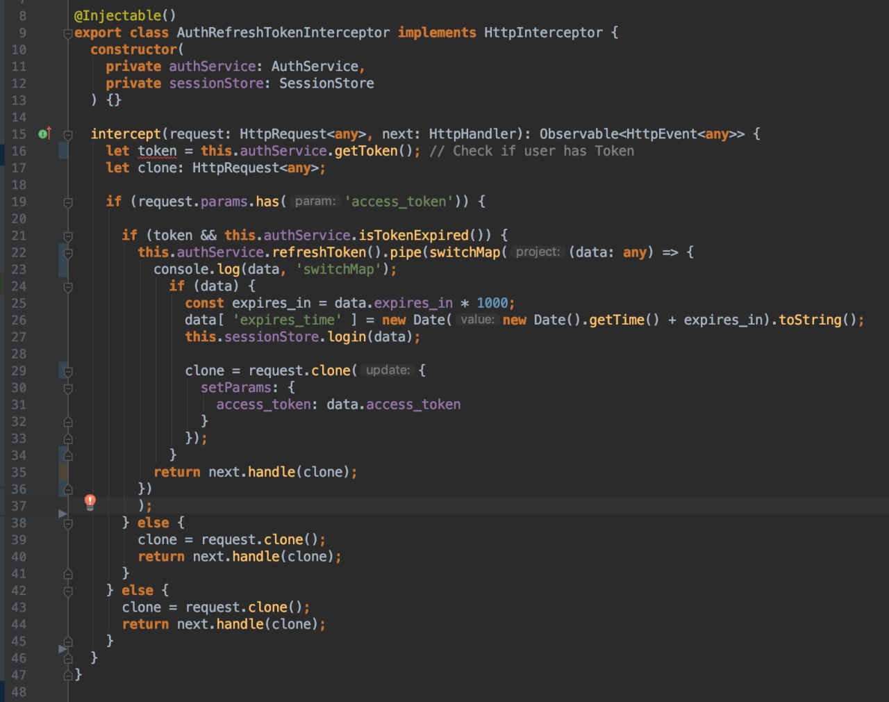
Task: Collapse the refreshToken pipe block on line 22
Action: point(68,253)
